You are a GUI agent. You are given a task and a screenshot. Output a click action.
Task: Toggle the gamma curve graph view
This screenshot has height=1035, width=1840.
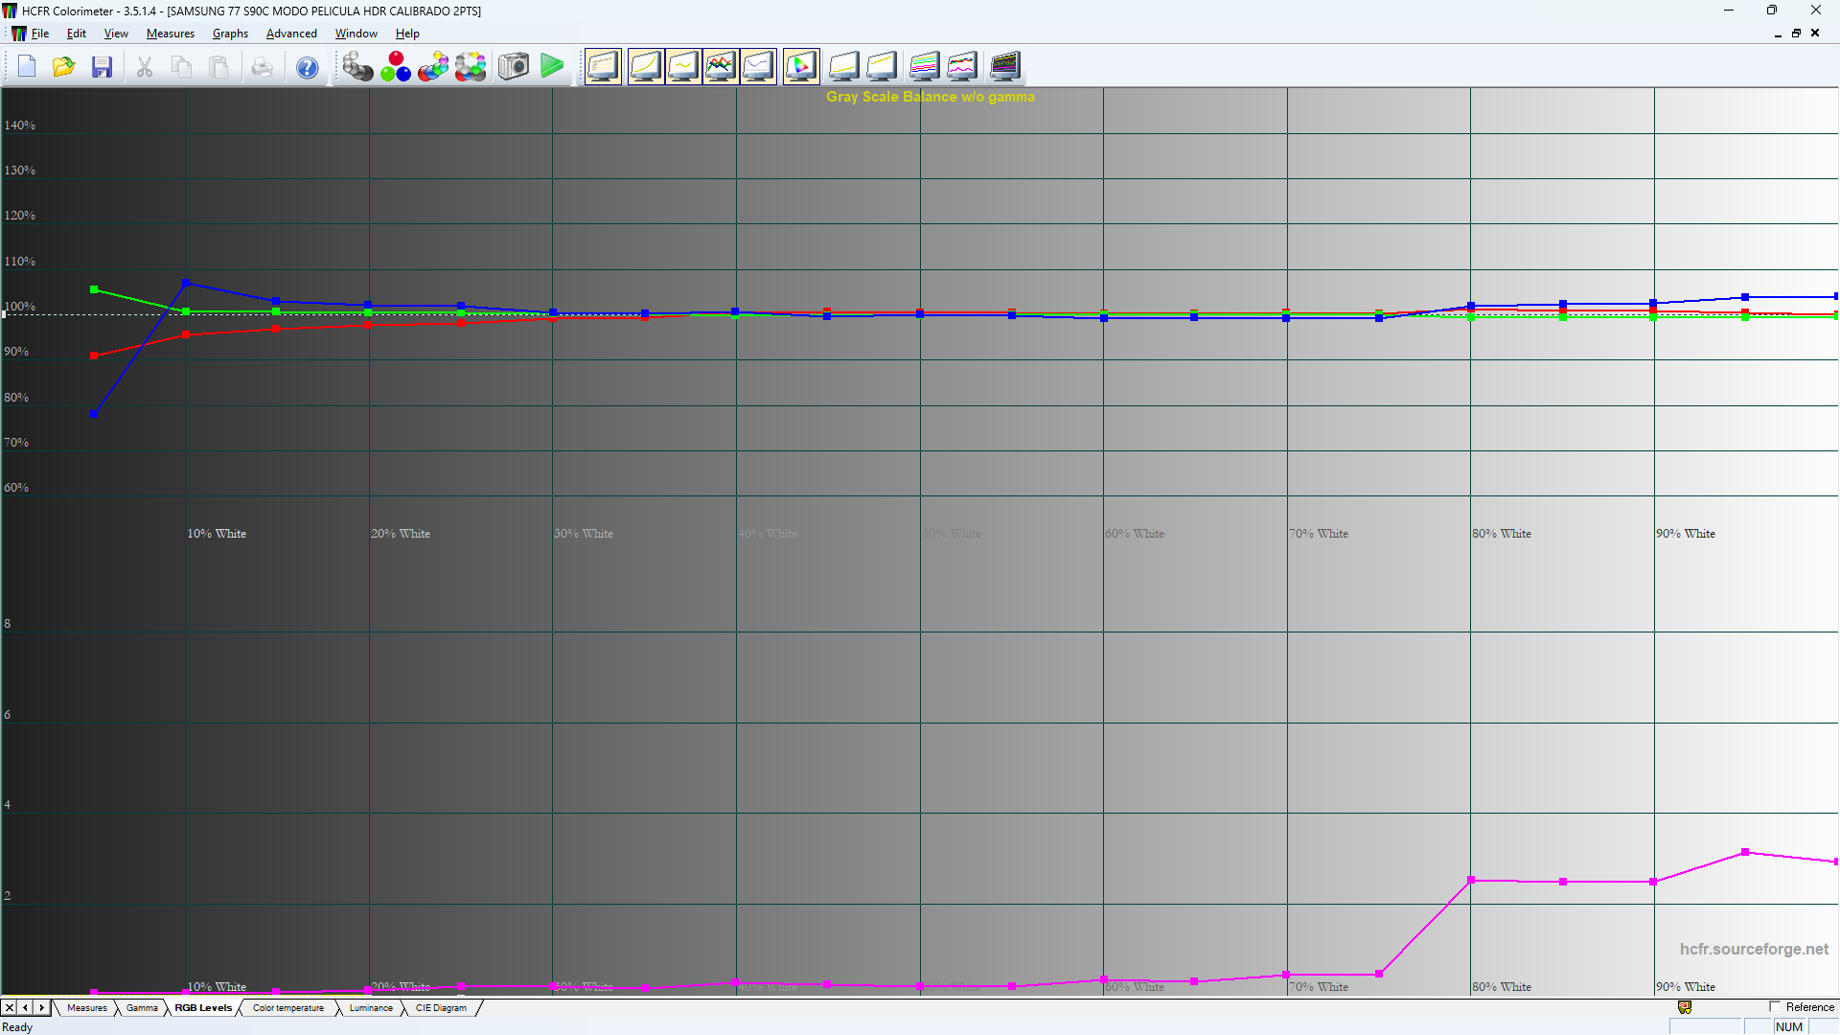click(645, 66)
